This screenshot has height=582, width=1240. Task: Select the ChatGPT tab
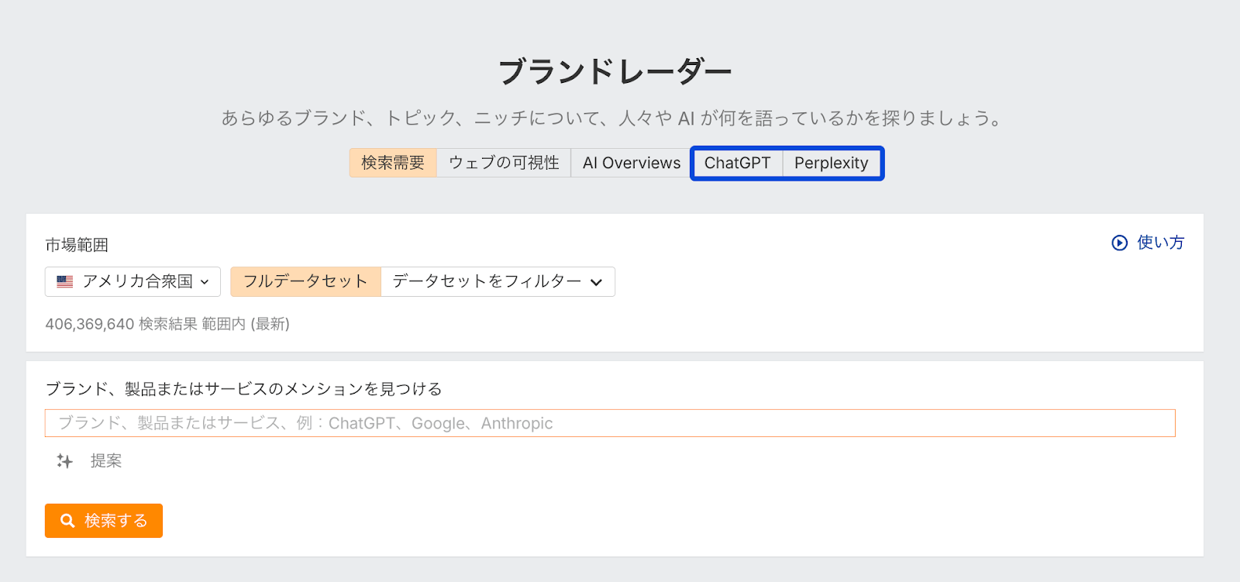click(737, 163)
